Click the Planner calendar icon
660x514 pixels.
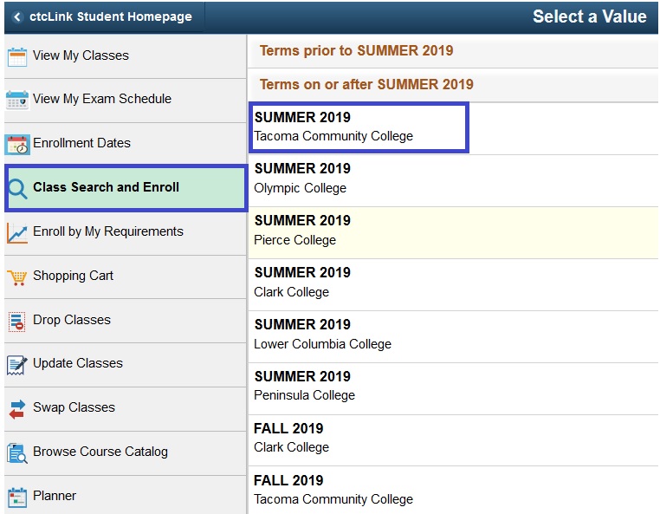tap(17, 498)
